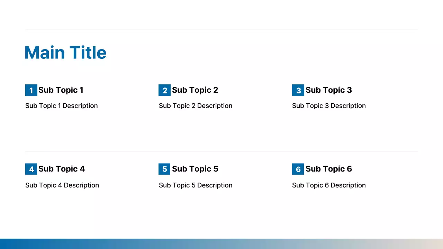Viewport: 443px width, 249px height.
Task: Select the Sub Topic 2 Description text
Action: pos(196,106)
